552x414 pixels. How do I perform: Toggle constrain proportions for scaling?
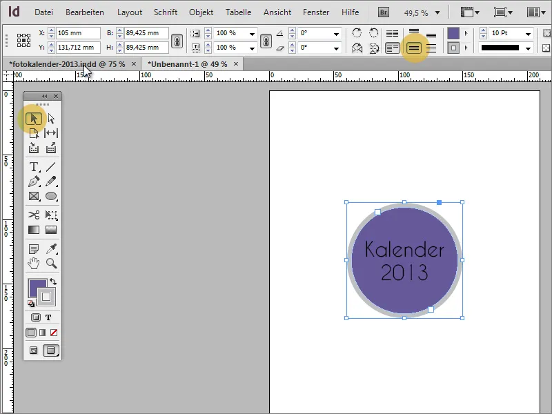tap(266, 41)
